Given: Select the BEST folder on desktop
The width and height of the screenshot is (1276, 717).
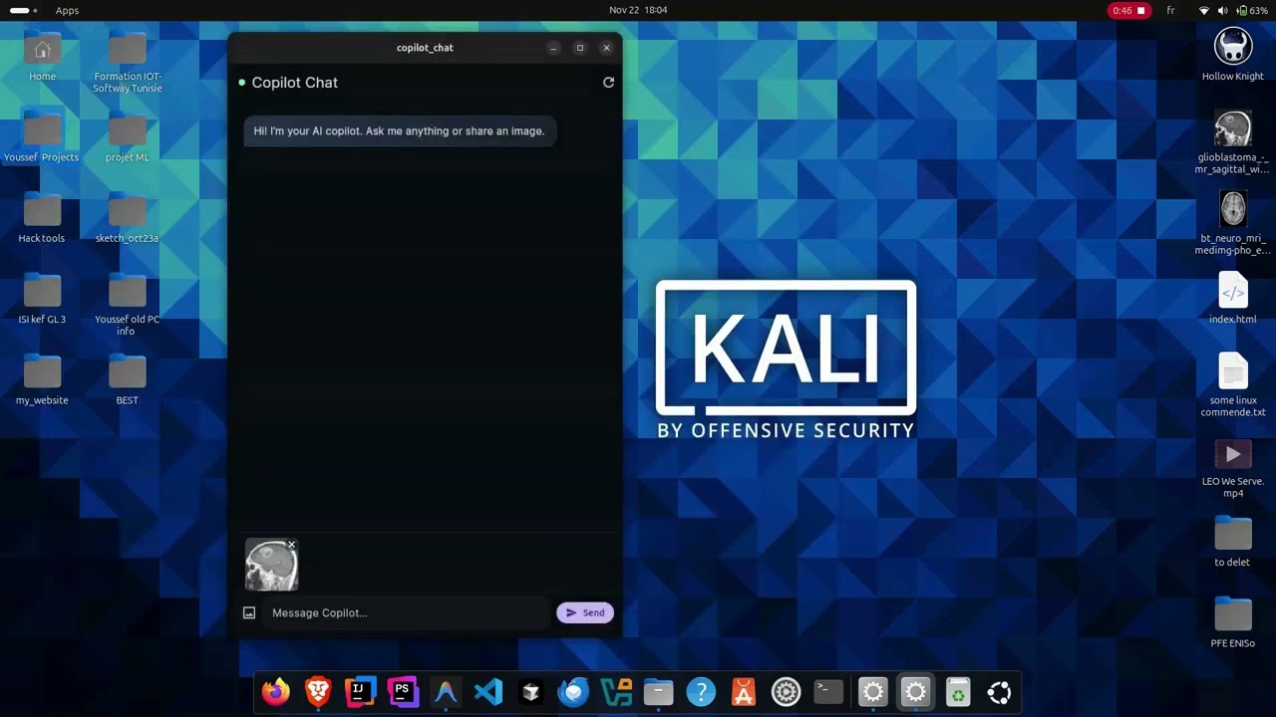Looking at the screenshot, I should (128, 380).
